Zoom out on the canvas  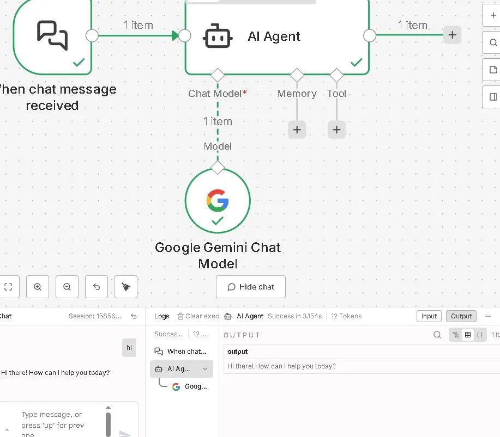(x=67, y=287)
